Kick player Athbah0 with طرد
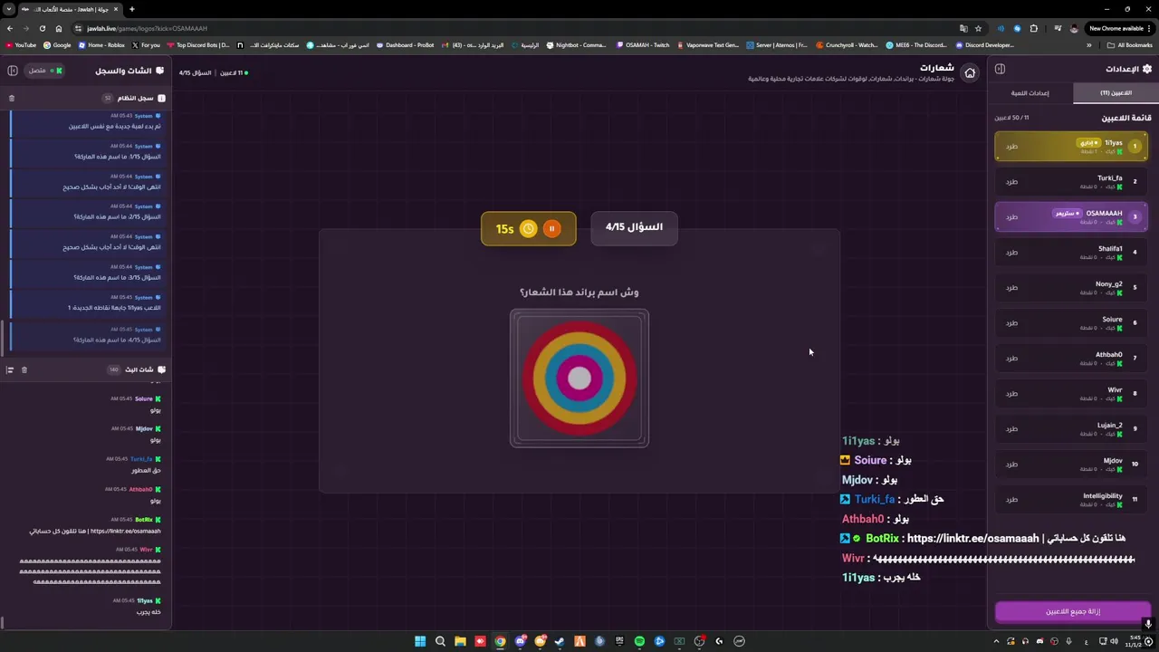1159x652 pixels. click(1011, 359)
